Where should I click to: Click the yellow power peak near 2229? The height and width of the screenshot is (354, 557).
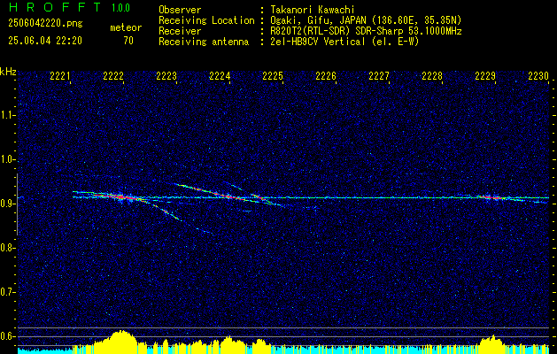[x=492, y=343]
